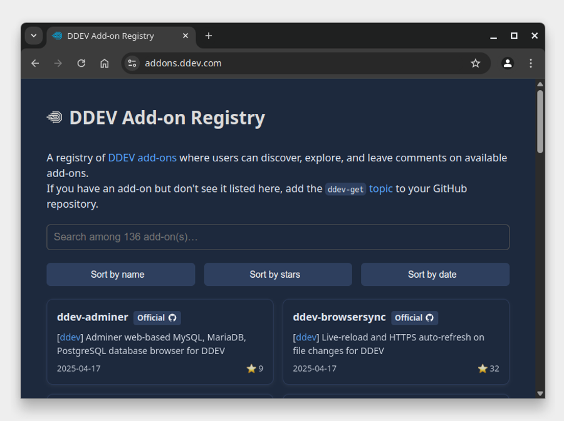564x421 pixels.
Task: Open a new browser tab with the plus button
Action: tap(208, 36)
